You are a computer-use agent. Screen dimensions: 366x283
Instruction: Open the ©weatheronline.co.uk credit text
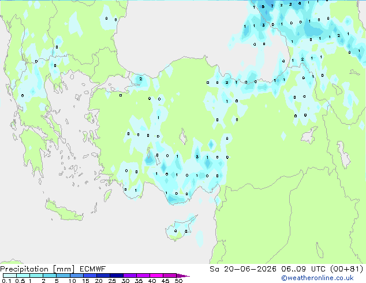pos(318,278)
